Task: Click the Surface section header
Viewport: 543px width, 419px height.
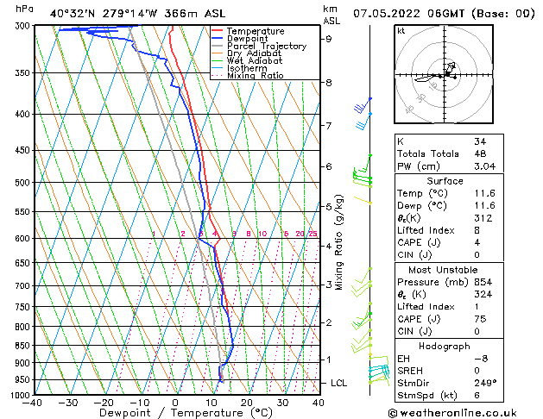Action: click(445, 181)
